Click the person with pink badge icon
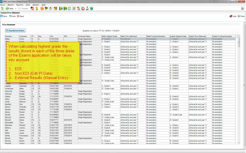This screenshot has height=153, width=246. pyautogui.click(x=78, y=8)
